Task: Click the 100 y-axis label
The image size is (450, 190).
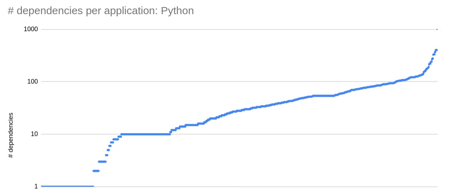Action: click(33, 82)
